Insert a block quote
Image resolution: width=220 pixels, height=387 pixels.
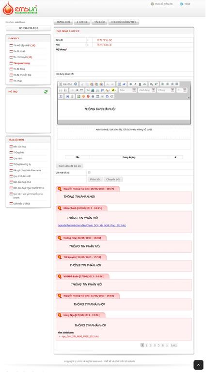click(81, 90)
